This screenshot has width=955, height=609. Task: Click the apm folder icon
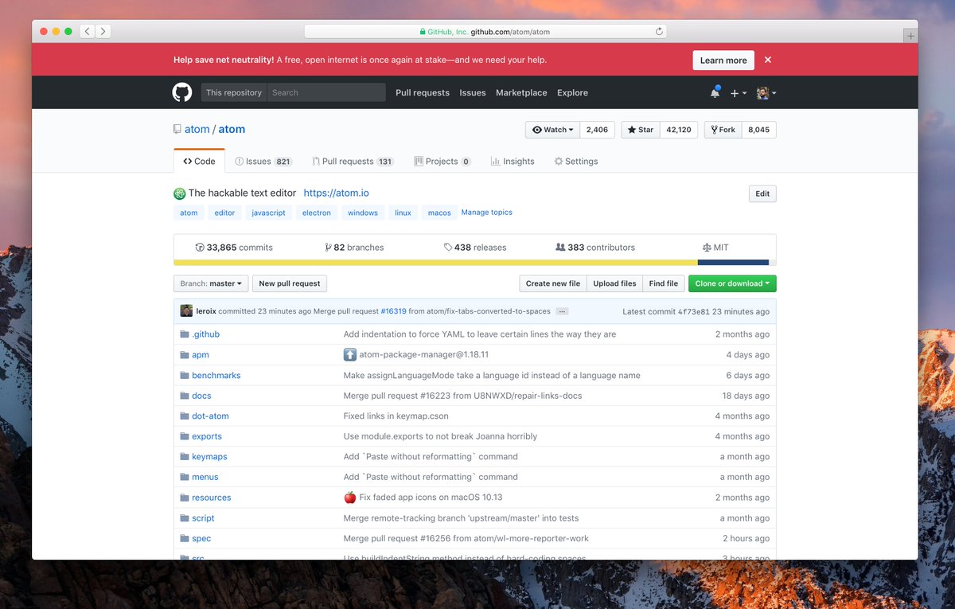[x=185, y=355]
